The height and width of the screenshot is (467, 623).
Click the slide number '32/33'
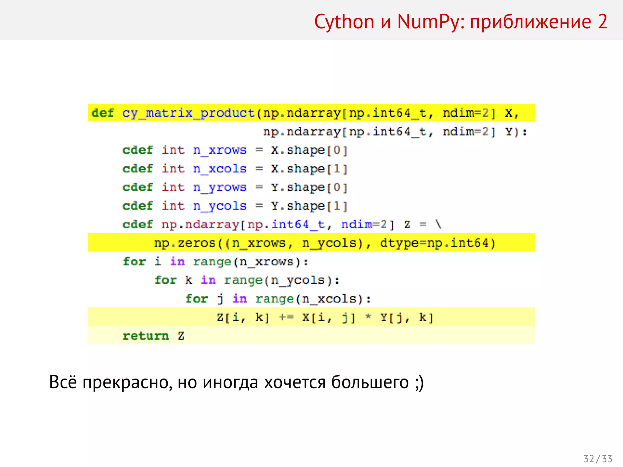[x=598, y=459]
